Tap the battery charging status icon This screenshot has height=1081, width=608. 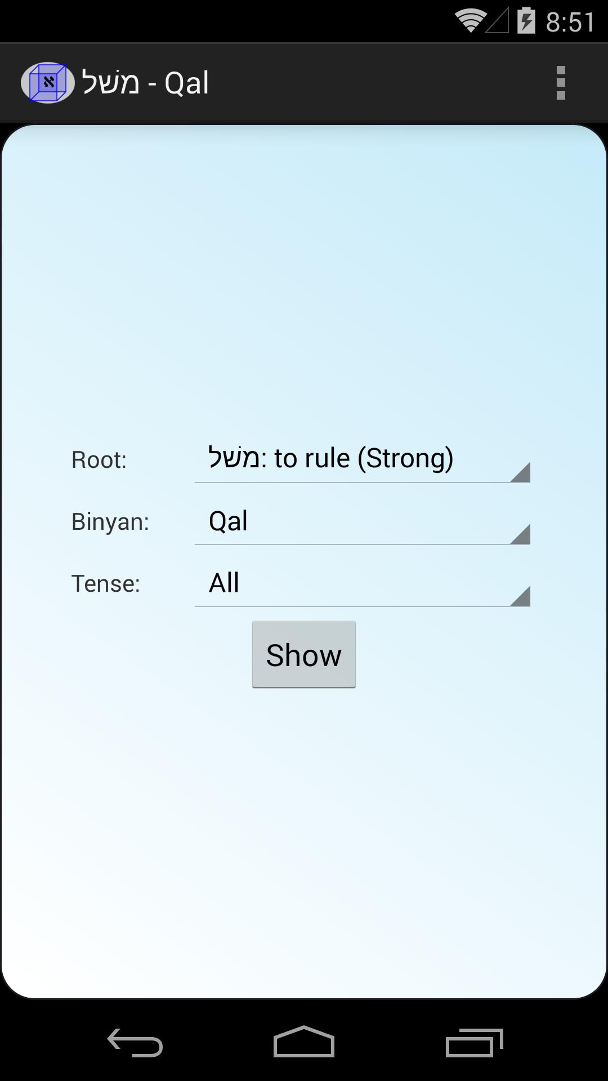pyautogui.click(x=526, y=21)
